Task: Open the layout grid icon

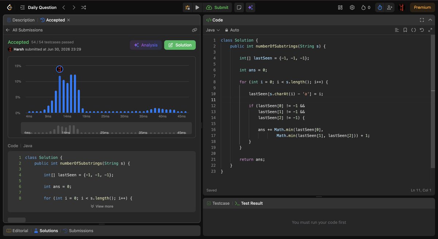Action: [340, 7]
